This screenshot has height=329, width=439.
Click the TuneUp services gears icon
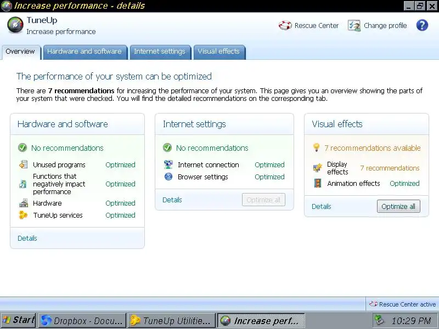point(23,215)
